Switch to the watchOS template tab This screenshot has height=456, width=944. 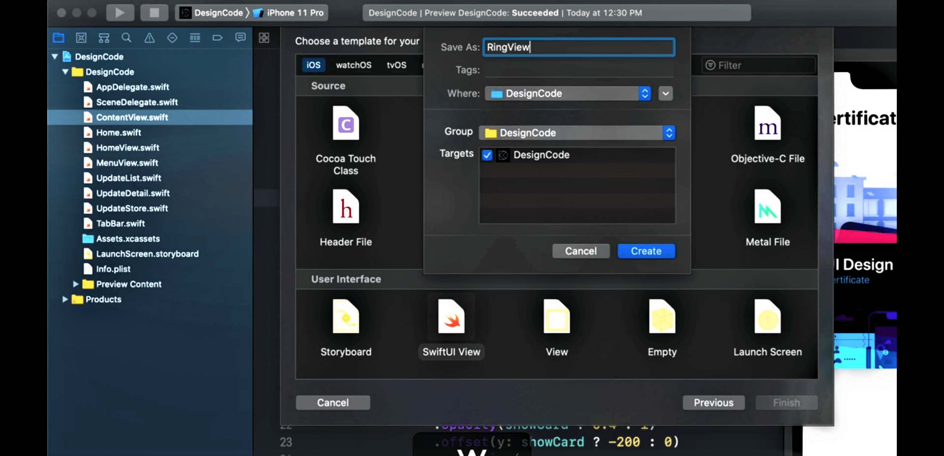point(354,65)
